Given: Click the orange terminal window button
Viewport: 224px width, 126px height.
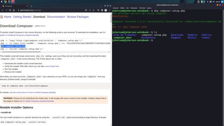Looking at the screenshot, I should click(x=218, y=5).
